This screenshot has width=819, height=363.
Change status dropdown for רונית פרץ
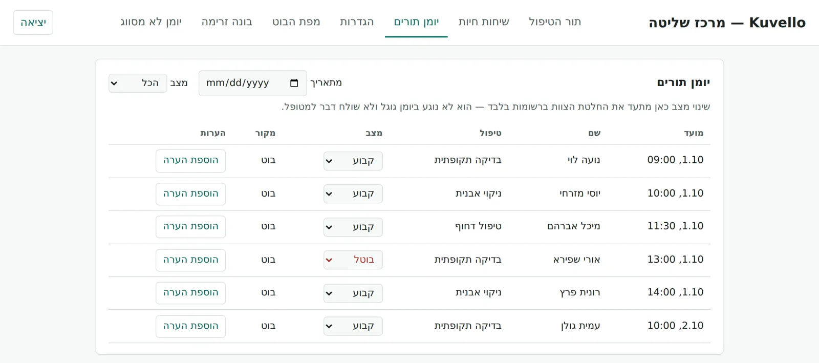pos(353,293)
